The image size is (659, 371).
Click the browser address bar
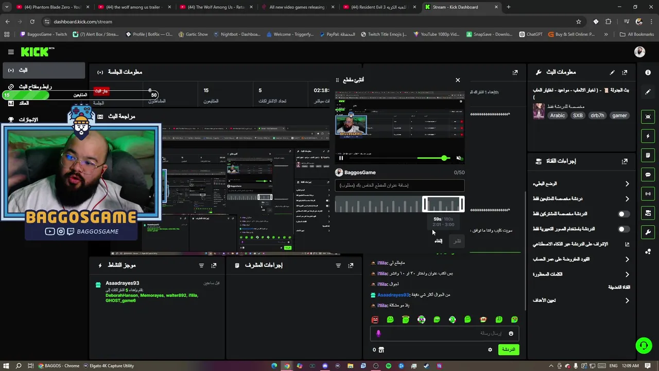pyautogui.click(x=309, y=22)
